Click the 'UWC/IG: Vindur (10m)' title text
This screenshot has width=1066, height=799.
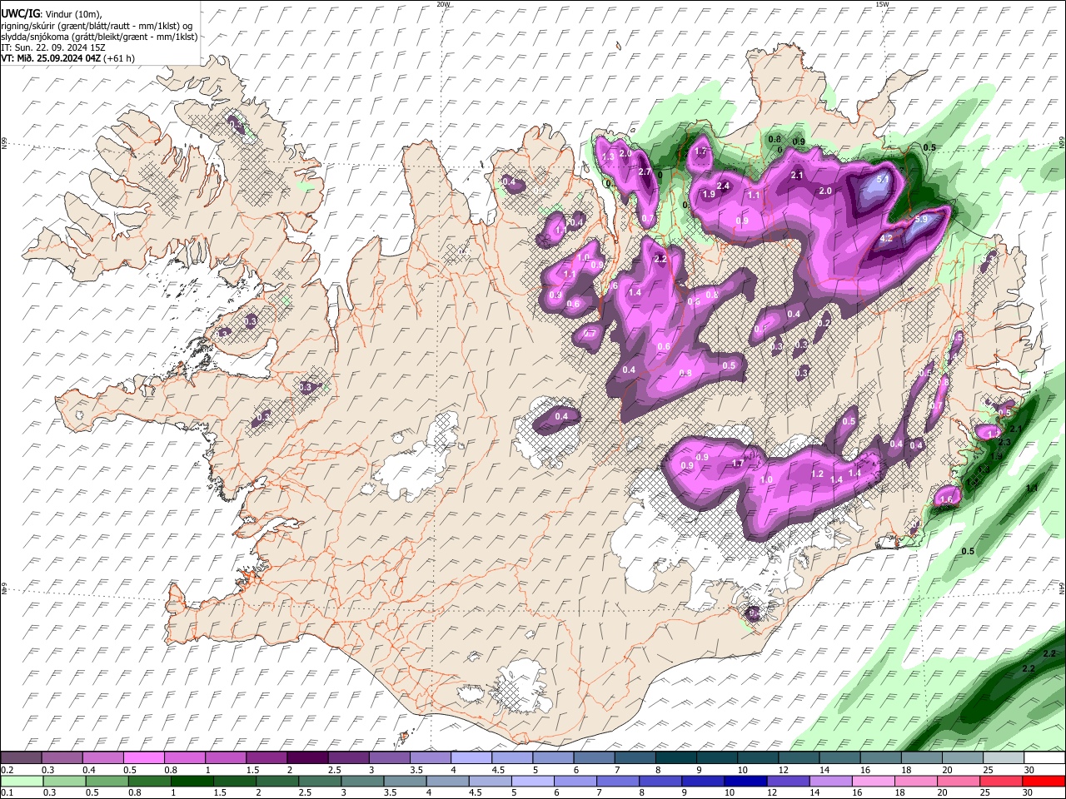coord(51,14)
